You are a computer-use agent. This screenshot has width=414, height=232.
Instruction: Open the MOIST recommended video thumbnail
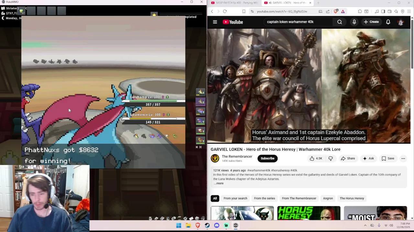click(x=375, y=213)
